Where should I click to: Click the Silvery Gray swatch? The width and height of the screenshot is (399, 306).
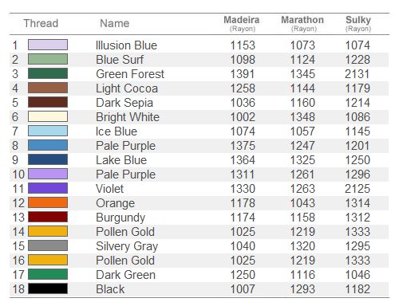tap(48, 245)
